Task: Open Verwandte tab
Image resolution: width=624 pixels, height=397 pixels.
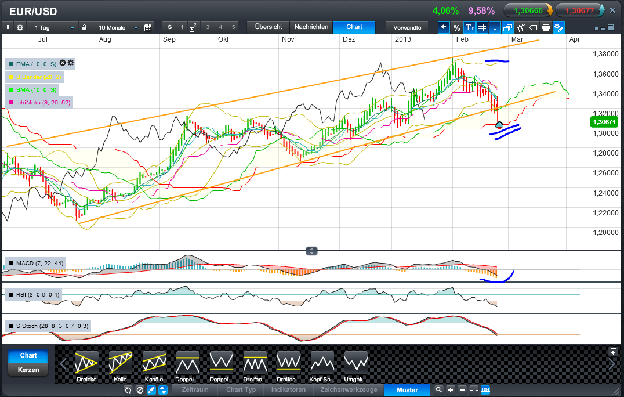Action: [x=407, y=27]
